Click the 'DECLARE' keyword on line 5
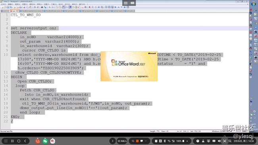The width and height of the screenshot is (258, 145). (x=19, y=32)
